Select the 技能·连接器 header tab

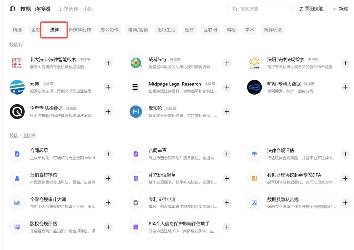tap(35, 9)
